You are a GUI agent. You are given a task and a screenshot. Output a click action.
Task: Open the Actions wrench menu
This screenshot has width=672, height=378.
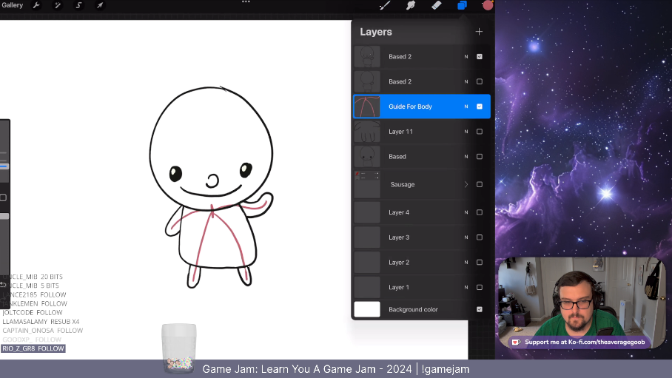coord(37,5)
